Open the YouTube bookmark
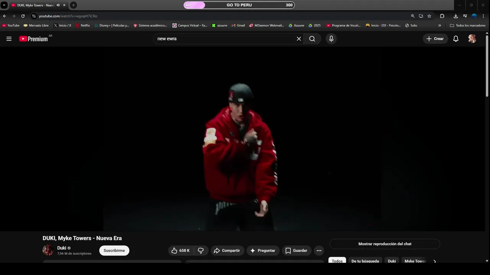Screen dimensions: 490x275 coord(11,26)
